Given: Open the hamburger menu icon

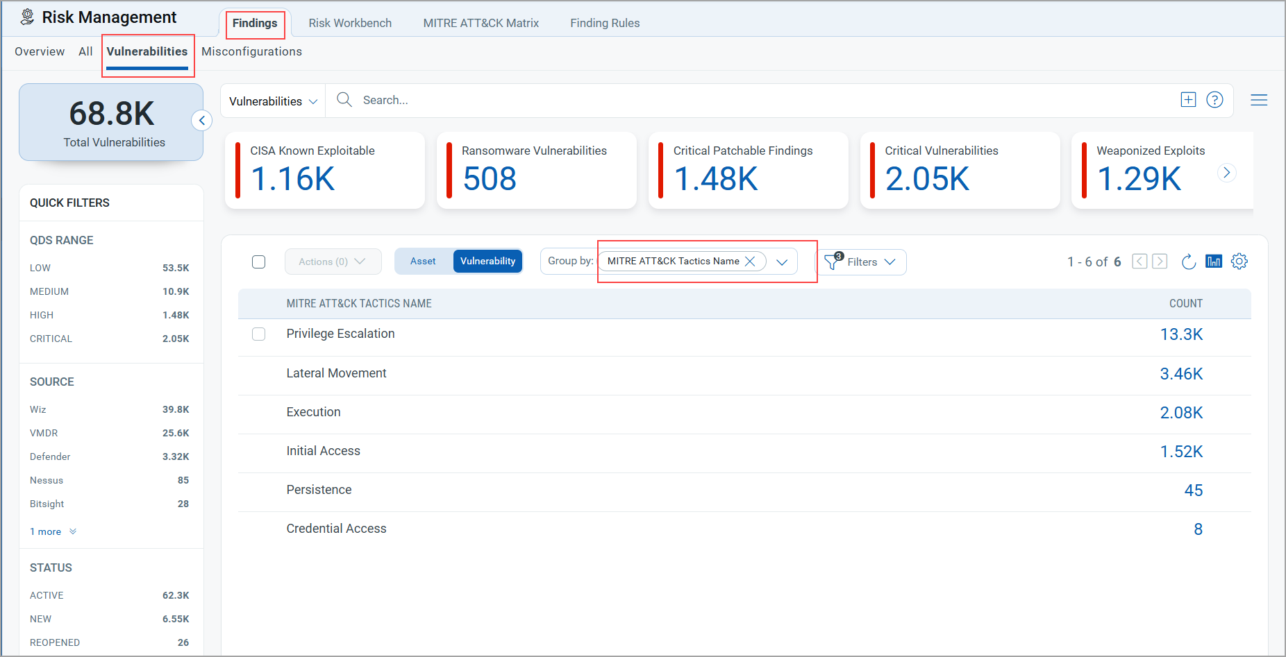Looking at the screenshot, I should pyautogui.click(x=1259, y=100).
